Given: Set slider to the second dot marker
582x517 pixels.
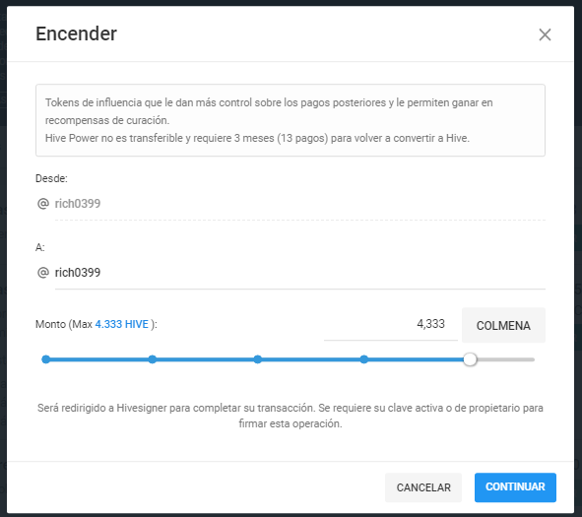Looking at the screenshot, I should coord(153,359).
